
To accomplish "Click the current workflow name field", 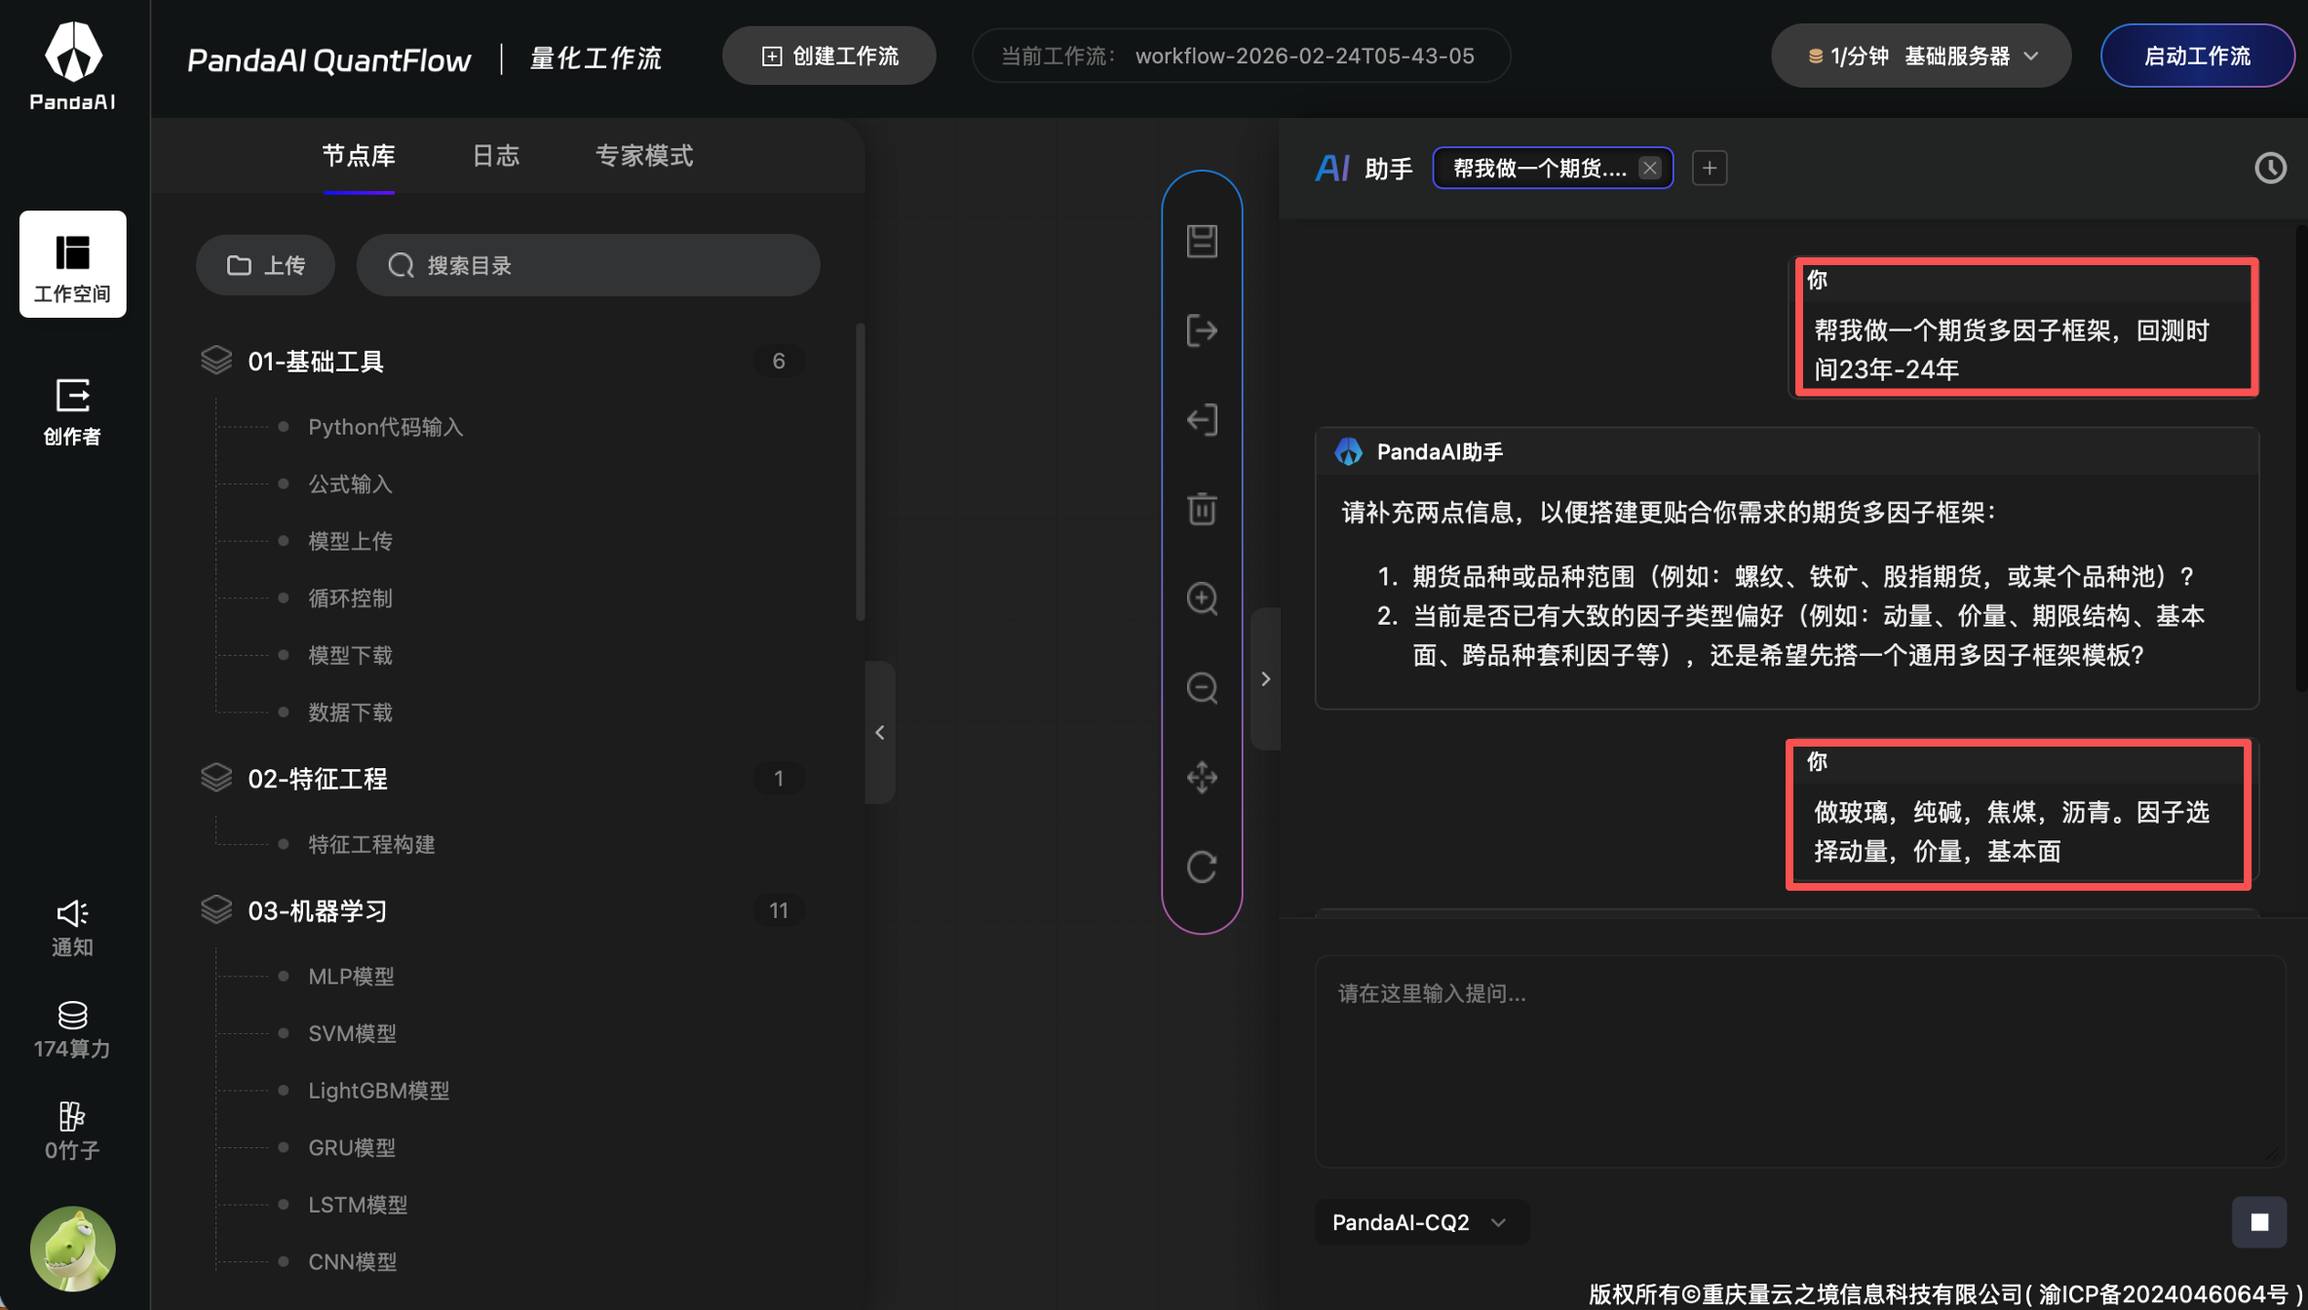I will [1241, 56].
